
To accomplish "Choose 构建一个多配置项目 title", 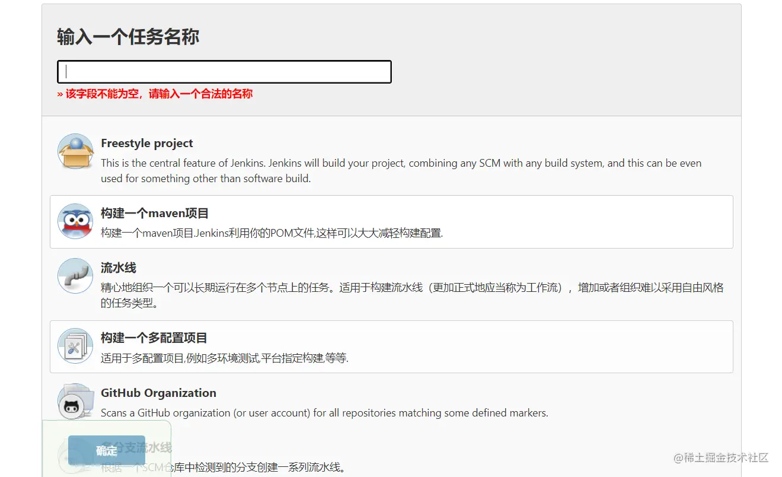I will [x=154, y=338].
